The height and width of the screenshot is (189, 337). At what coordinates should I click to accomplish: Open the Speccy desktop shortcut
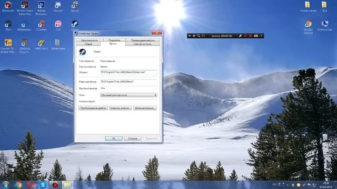(x=75, y=6)
